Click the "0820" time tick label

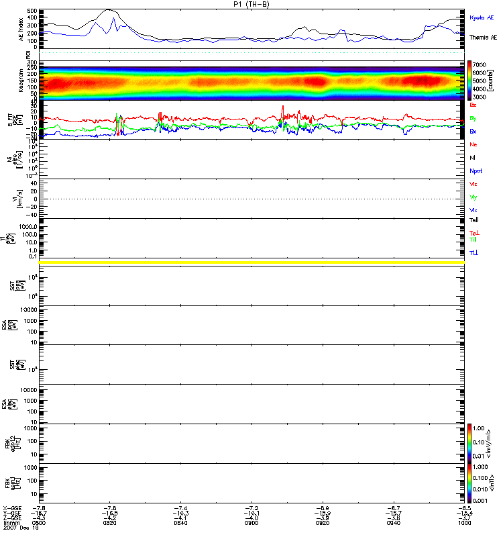coord(109,523)
